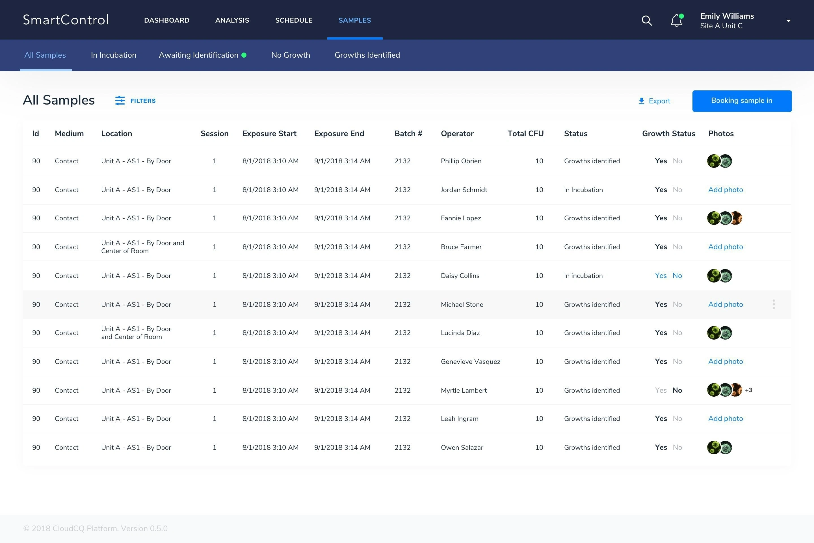
Task: Expand Emily Williams account dropdown arrow
Action: coord(788,21)
